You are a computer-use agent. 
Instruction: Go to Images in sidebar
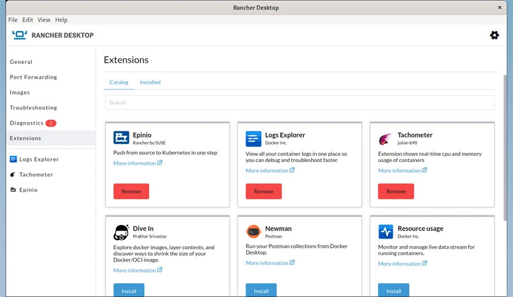coord(20,93)
